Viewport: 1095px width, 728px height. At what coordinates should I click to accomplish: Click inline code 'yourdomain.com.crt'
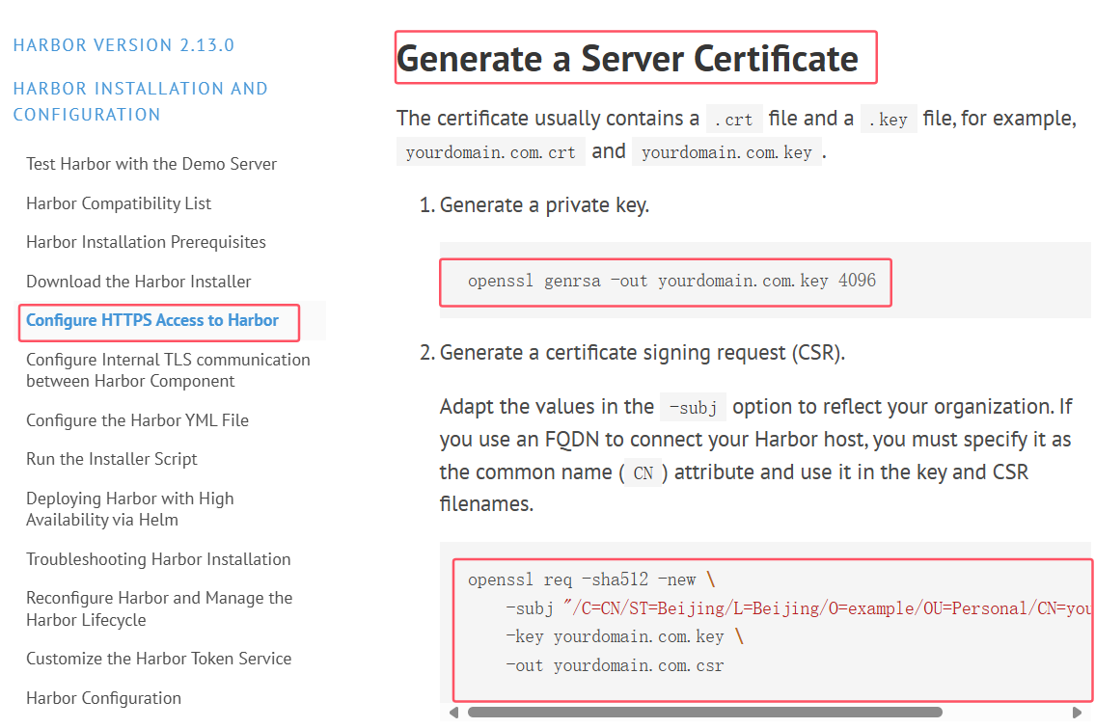click(490, 152)
